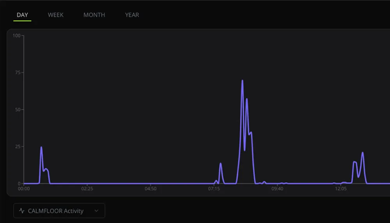
Task: Click the tallest peak near 70 on chart
Action: [242, 81]
